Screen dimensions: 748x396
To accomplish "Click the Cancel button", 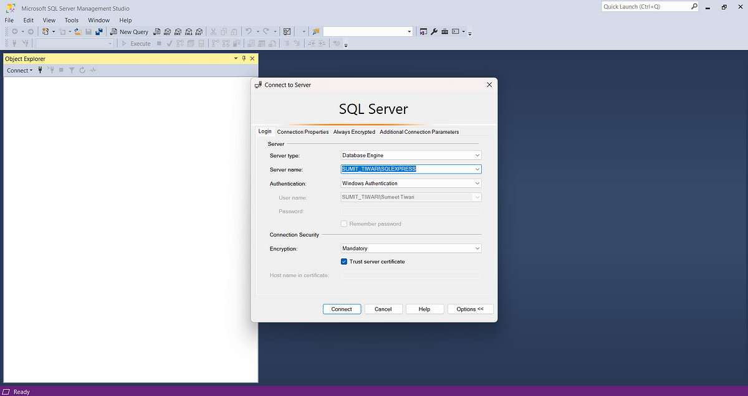I will pyautogui.click(x=383, y=309).
